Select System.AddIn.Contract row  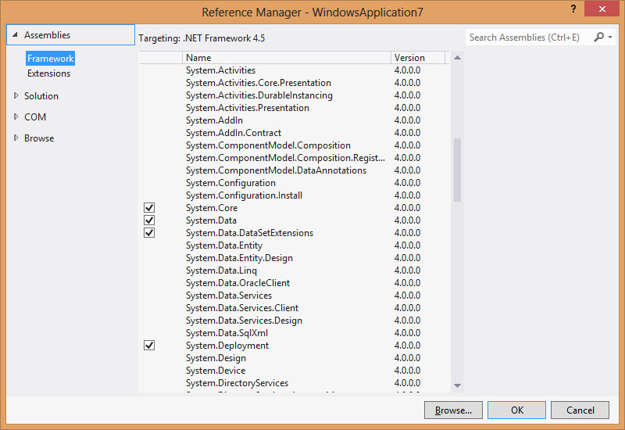[x=295, y=133]
